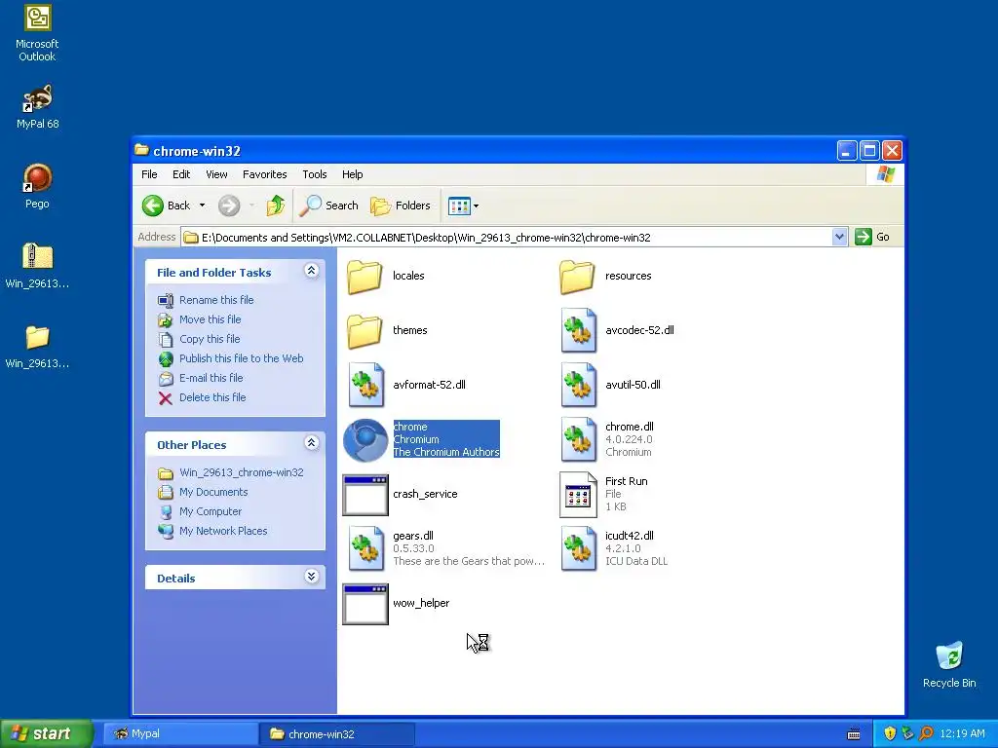Collapse the File and Folder Tasks panel
Image resolution: width=998 pixels, height=748 pixels.
click(x=311, y=271)
